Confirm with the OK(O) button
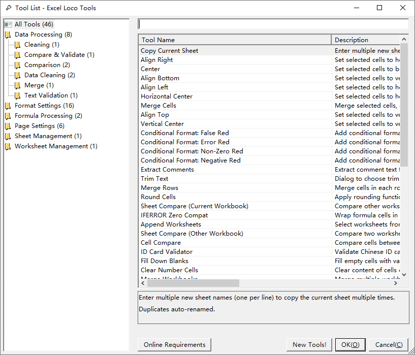 pos(350,345)
